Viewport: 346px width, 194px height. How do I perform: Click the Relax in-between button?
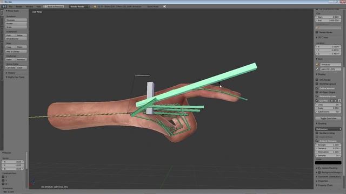(22, 35)
